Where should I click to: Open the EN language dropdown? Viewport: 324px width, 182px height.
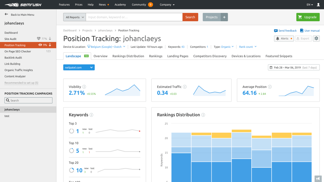310,5
